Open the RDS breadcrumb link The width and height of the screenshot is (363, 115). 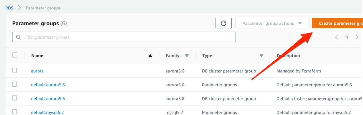tap(9, 8)
